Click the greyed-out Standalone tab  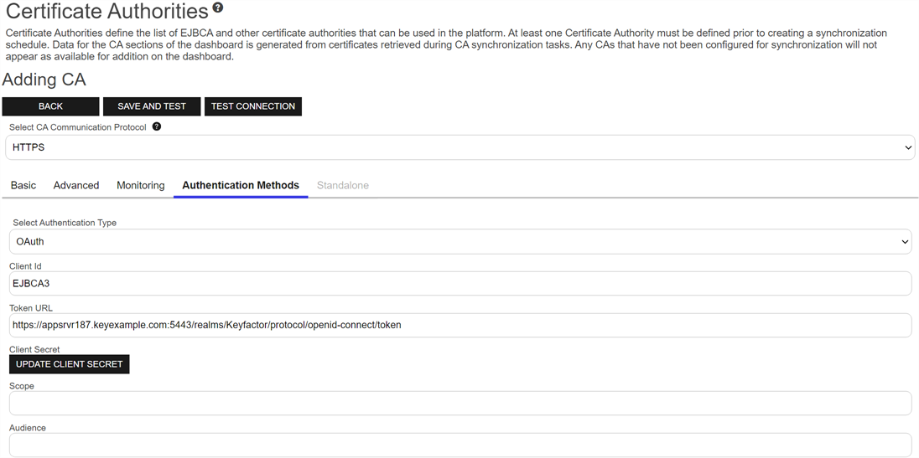click(342, 185)
